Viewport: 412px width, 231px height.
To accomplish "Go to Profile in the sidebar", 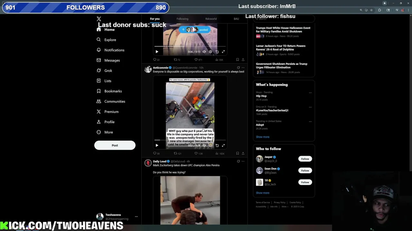I will [x=106, y=122].
